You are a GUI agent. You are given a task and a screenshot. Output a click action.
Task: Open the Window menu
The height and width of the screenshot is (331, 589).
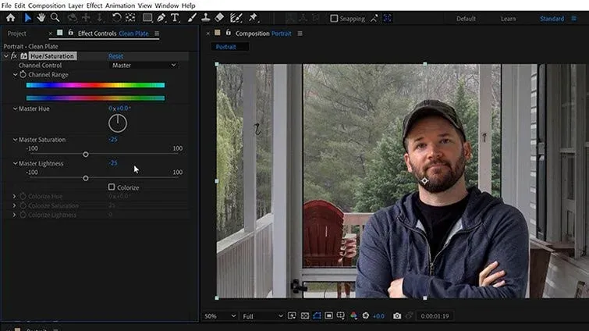coord(167,5)
